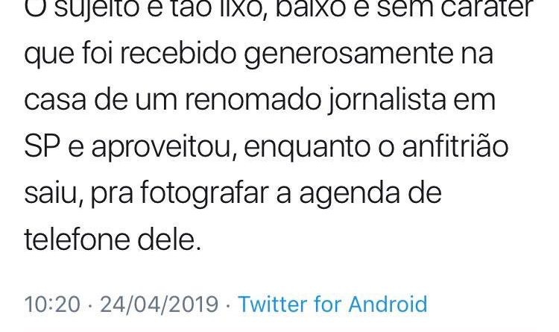Open the Twitter for Android source link
Image resolution: width=559 pixels, height=332 pixels.
[x=332, y=304]
